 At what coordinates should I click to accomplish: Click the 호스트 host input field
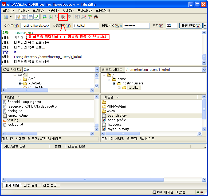[x=35, y=26]
